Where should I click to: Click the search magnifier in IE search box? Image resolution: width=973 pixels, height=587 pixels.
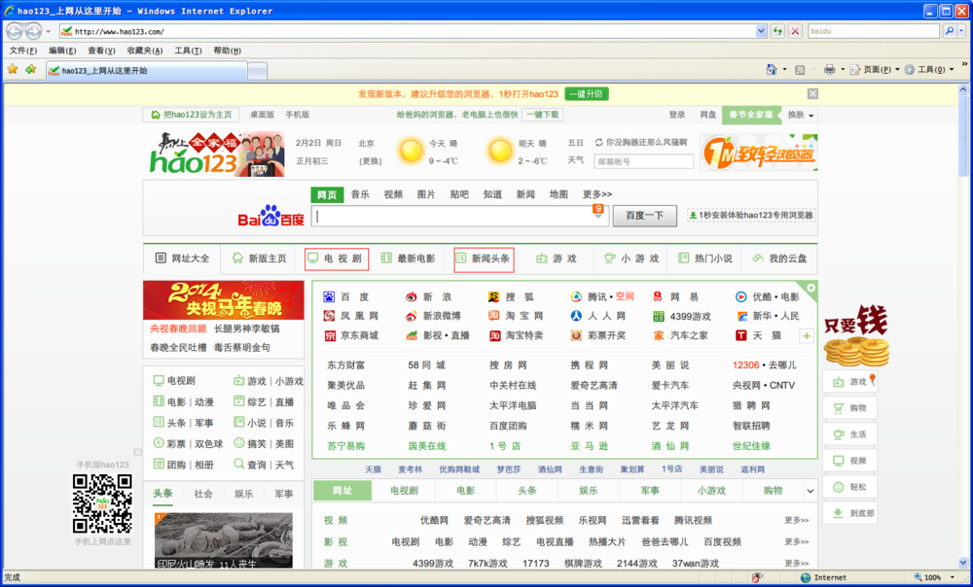tap(949, 30)
